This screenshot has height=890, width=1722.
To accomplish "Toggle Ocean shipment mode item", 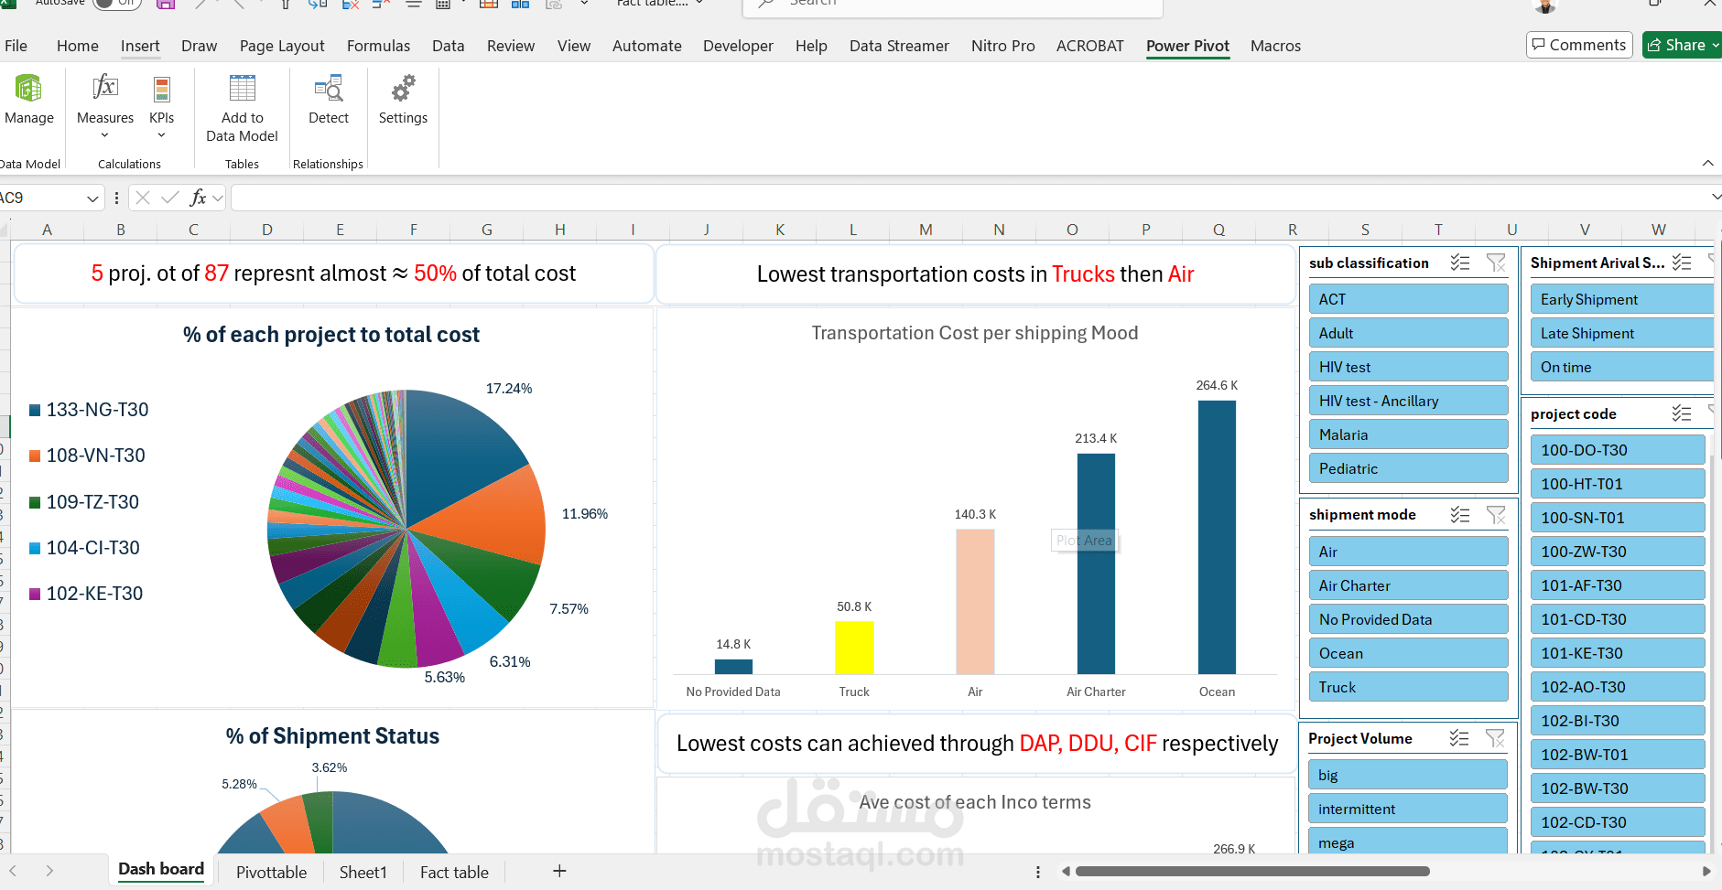I will pyautogui.click(x=1408, y=653).
